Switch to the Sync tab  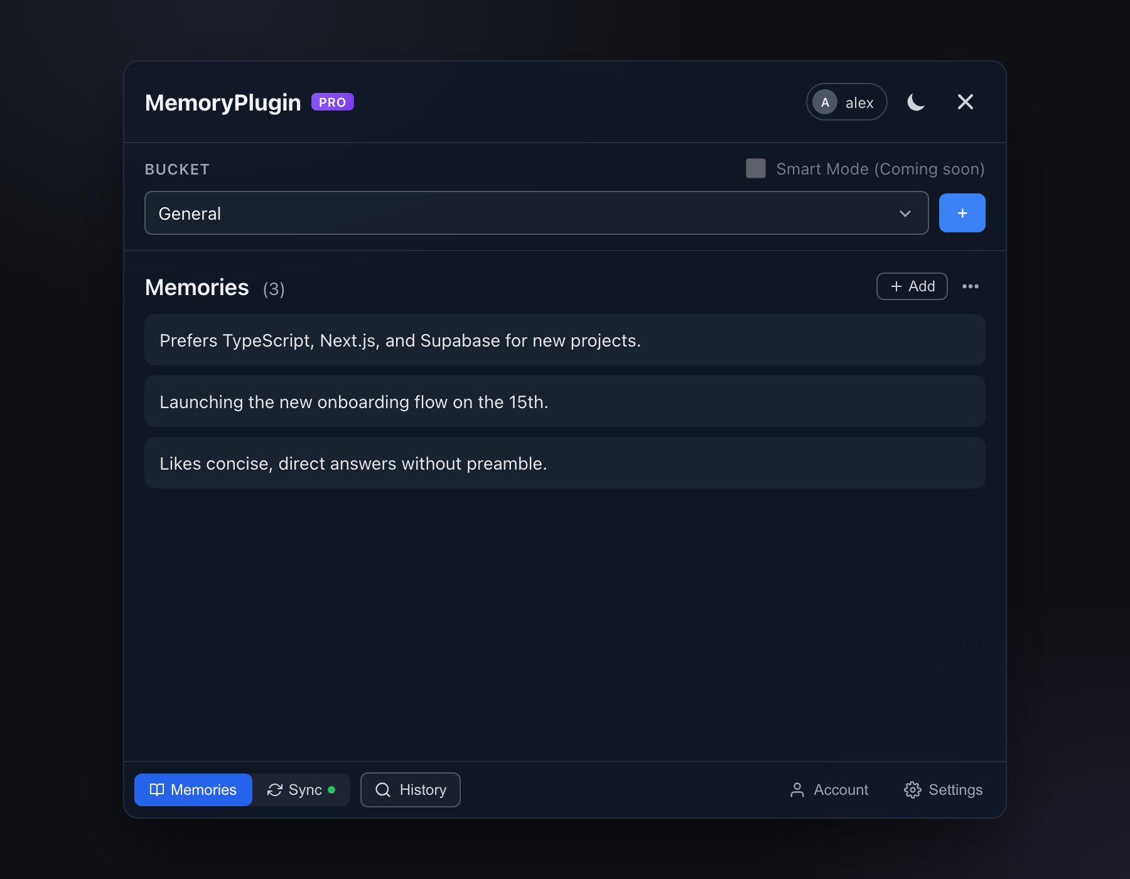pos(301,789)
